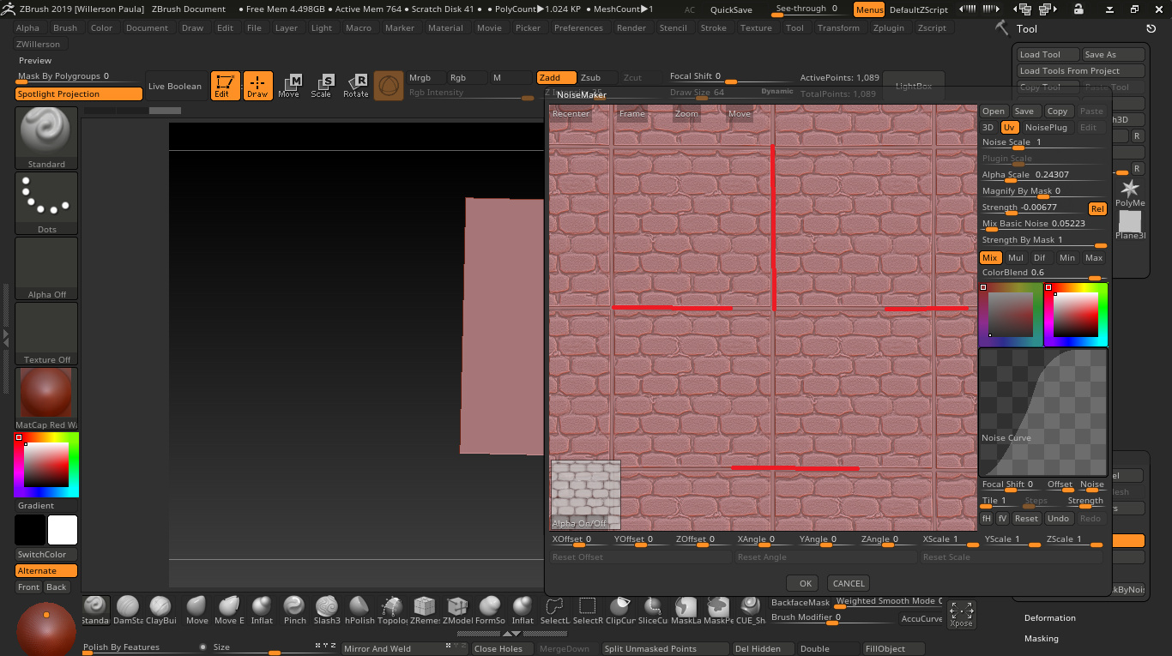The height and width of the screenshot is (656, 1172).
Task: Toggle Zadd mode
Action: [x=556, y=77]
